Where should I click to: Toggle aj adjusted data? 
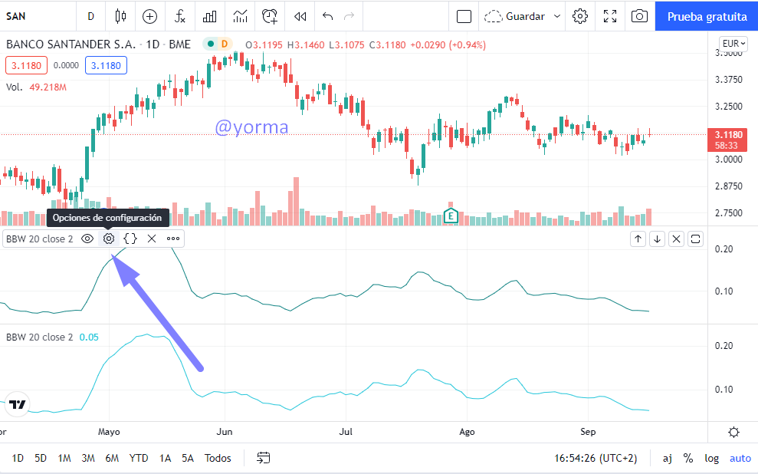click(667, 458)
